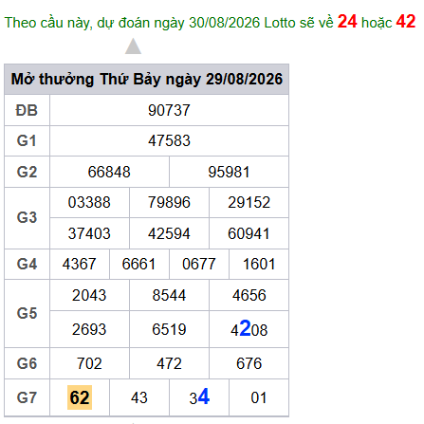Click the table header dated 29/08/2026
This screenshot has width=424, height=424.
click(x=147, y=79)
